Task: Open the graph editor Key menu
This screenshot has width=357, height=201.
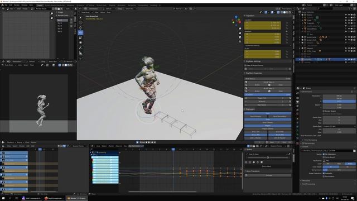Action: pyautogui.click(x=125, y=146)
